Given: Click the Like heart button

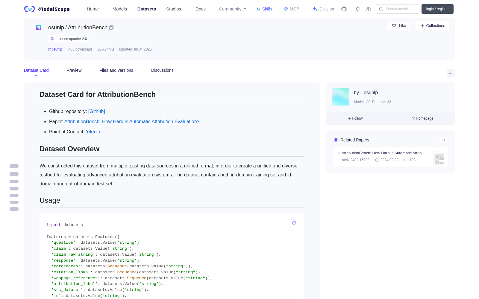Looking at the screenshot, I should pos(398,26).
